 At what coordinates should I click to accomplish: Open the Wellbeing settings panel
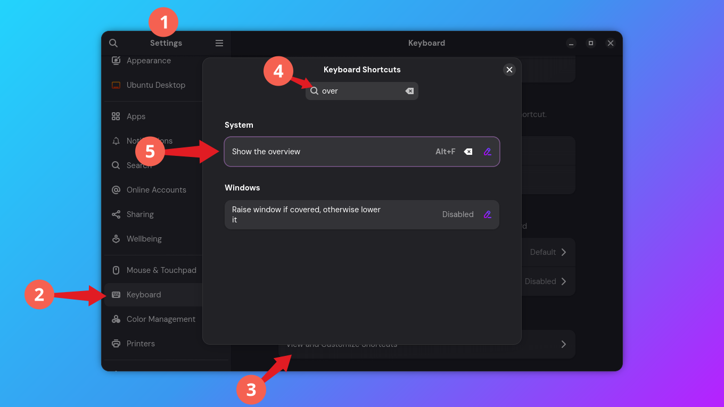144,239
